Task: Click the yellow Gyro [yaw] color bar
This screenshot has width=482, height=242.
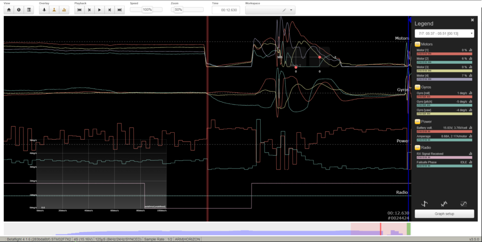Action: 444,113
